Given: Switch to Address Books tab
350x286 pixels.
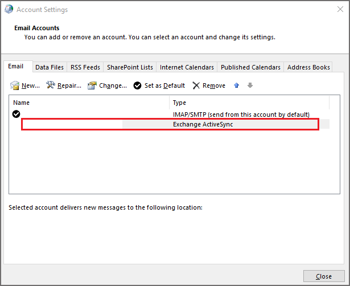Looking at the screenshot, I should tap(308, 67).
